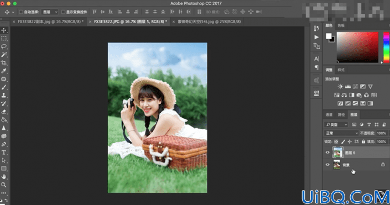Add a Levels adjustment
This screenshot has height=205, width=390.
click(348, 86)
